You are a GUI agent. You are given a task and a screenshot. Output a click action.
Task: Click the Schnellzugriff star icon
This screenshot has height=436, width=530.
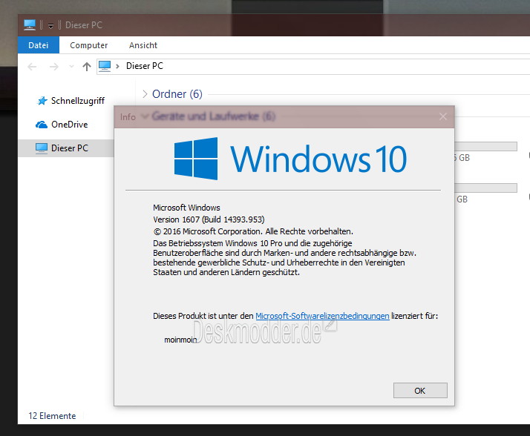(42, 101)
